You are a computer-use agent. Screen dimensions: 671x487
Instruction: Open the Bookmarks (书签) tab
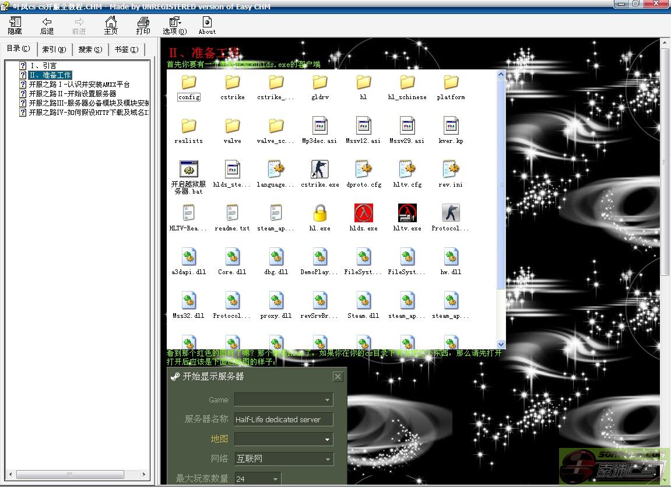point(126,50)
